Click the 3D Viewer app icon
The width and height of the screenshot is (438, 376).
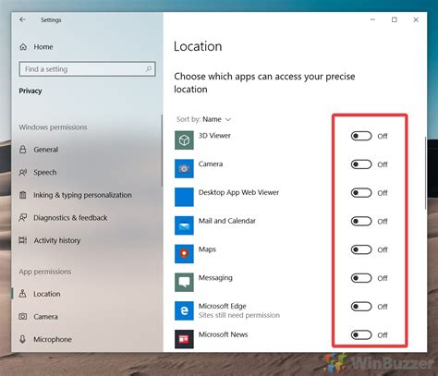coord(184,140)
